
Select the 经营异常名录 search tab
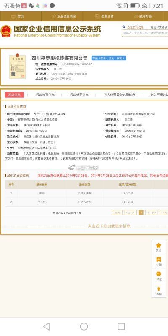click(159, 27)
